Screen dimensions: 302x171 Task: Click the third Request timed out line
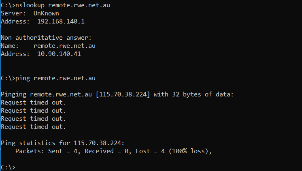coord(33,119)
